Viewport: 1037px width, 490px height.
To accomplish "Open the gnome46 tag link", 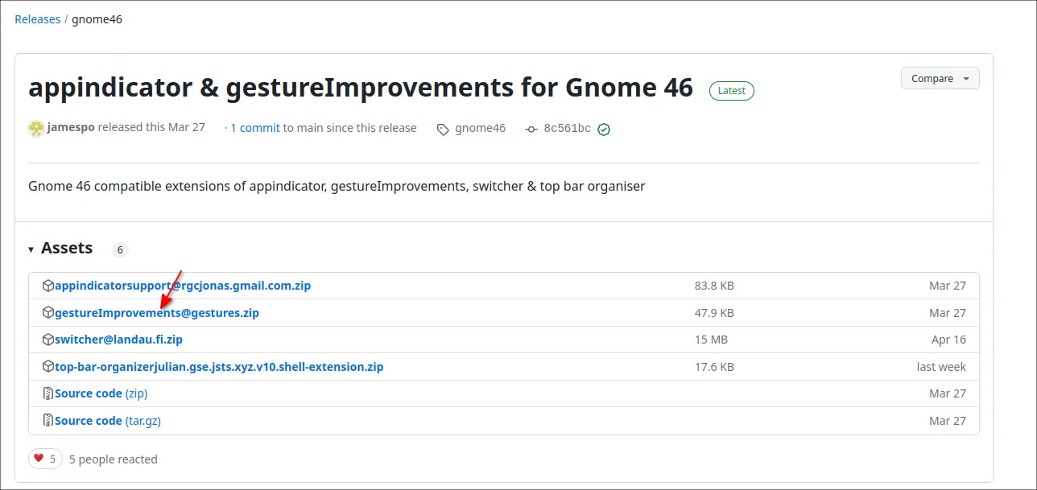I will tap(480, 127).
